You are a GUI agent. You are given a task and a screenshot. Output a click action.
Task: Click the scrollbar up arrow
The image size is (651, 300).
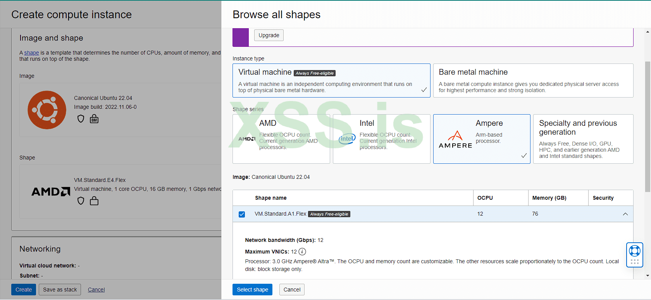coord(648,32)
